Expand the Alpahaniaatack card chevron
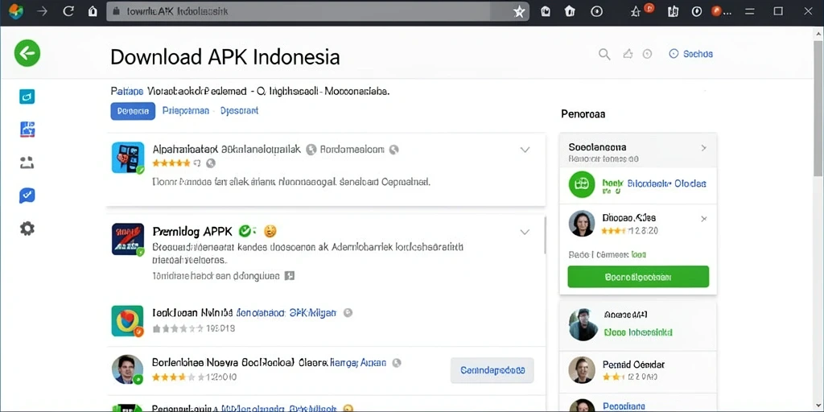This screenshot has height=412, width=824. click(525, 150)
